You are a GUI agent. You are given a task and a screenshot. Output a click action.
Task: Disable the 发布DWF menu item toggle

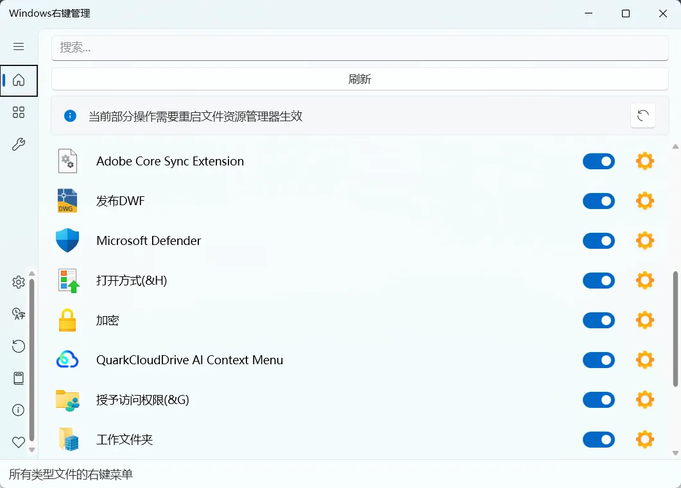(x=598, y=201)
